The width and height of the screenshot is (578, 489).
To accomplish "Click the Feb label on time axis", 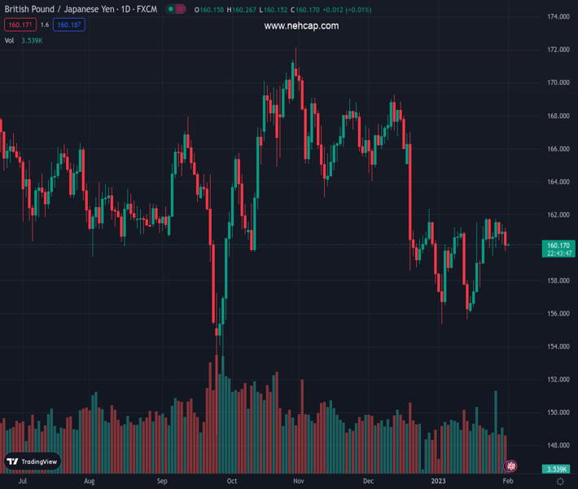I will pyautogui.click(x=508, y=482).
